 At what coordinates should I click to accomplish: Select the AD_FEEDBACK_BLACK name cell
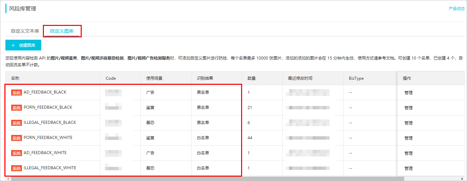[x=53, y=93]
